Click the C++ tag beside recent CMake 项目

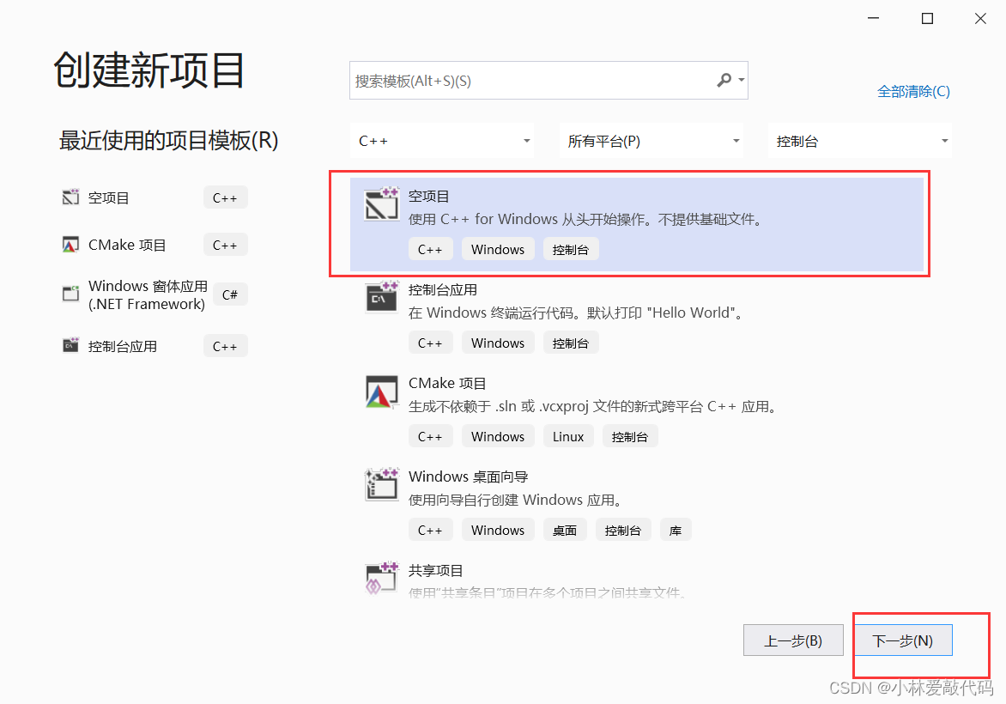click(x=225, y=246)
